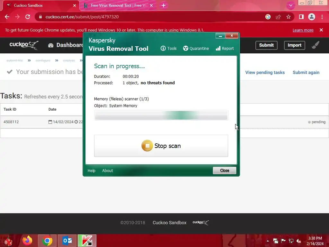The height and width of the screenshot is (247, 329).
Task: Open Chrome tab search dropdown
Action: click(290, 5)
